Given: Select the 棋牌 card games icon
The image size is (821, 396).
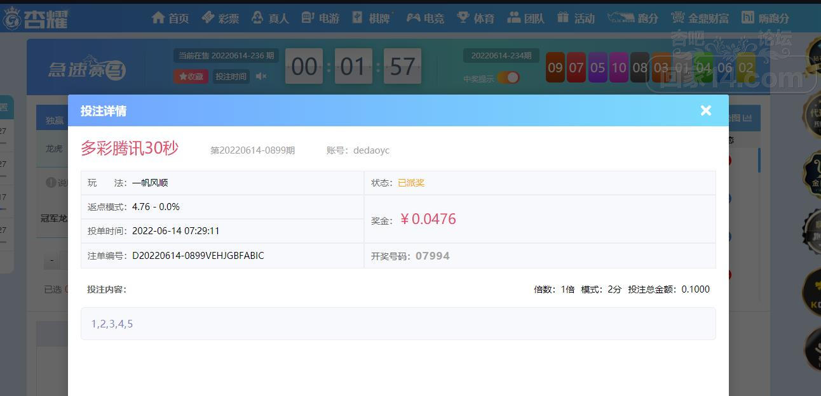Looking at the screenshot, I should (358, 18).
